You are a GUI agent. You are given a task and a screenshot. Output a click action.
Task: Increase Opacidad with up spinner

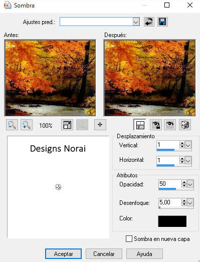click(184, 182)
